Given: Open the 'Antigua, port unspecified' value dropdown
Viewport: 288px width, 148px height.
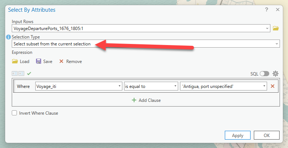Looking at the screenshot, I should click(264, 86).
